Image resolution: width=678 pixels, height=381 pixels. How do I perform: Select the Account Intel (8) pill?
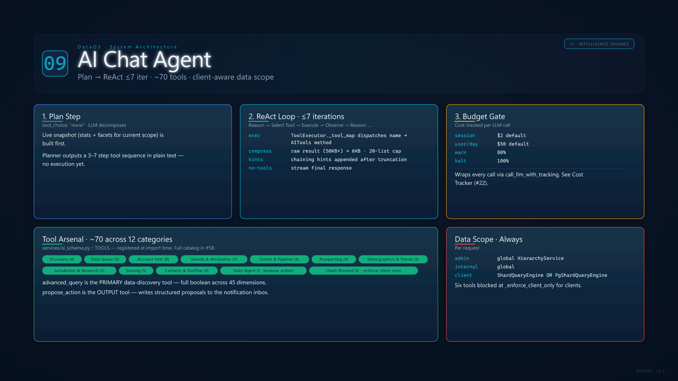(153, 259)
